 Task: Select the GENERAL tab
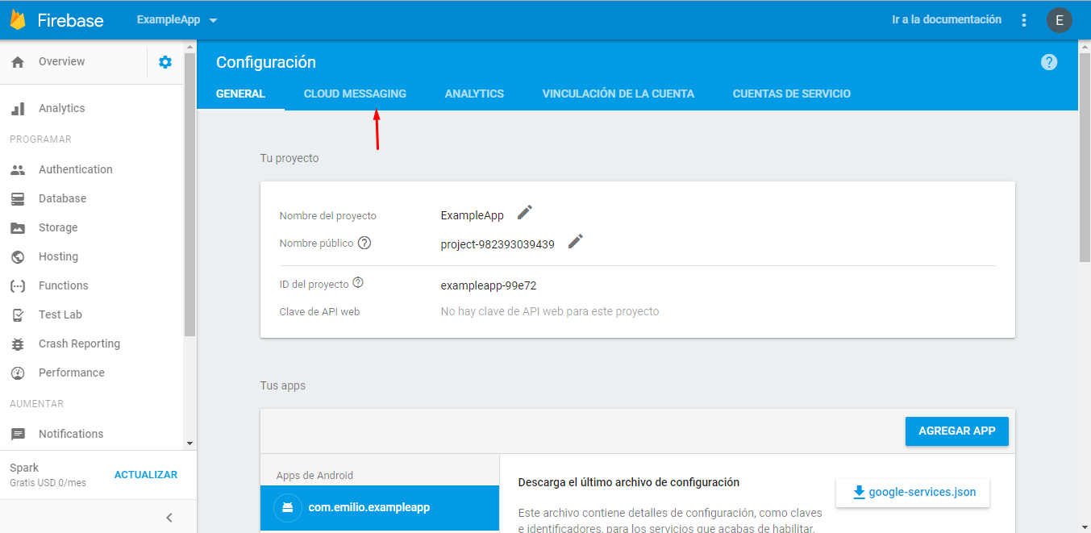pos(240,94)
